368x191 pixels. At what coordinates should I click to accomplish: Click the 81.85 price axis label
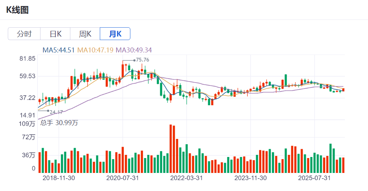27,59
